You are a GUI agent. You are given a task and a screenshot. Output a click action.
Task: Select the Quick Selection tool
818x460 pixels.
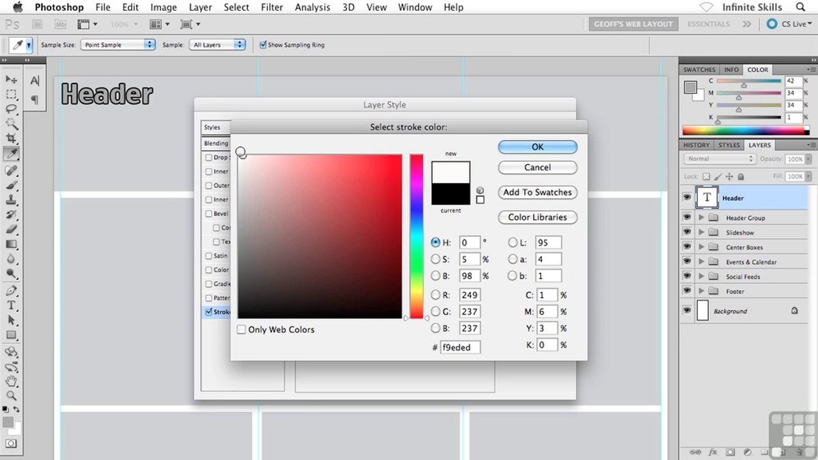(12, 123)
